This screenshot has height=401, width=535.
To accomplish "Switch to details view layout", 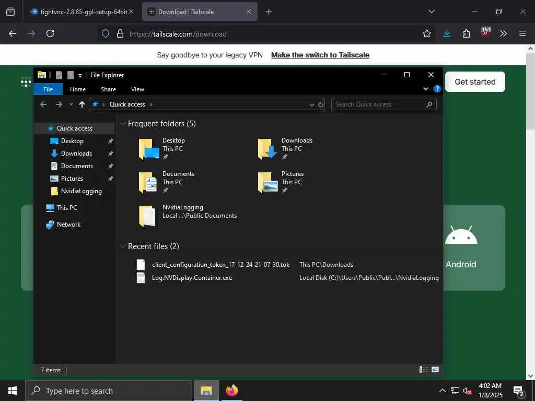I will coord(423,370).
